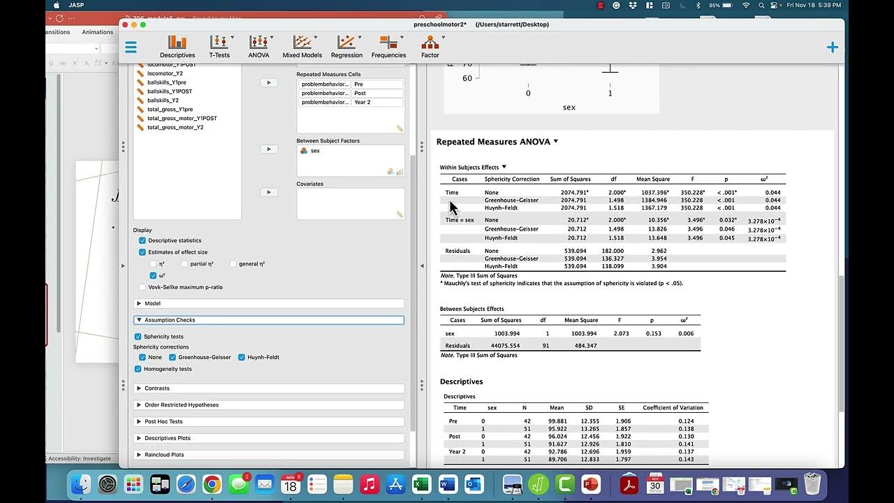Uncheck Huynh-Feldt correction
The width and height of the screenshot is (894, 503).
(x=242, y=357)
